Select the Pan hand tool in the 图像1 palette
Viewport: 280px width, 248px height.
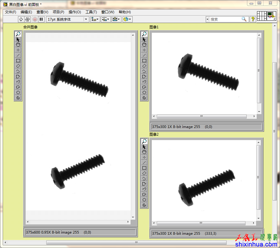(x=144, y=45)
